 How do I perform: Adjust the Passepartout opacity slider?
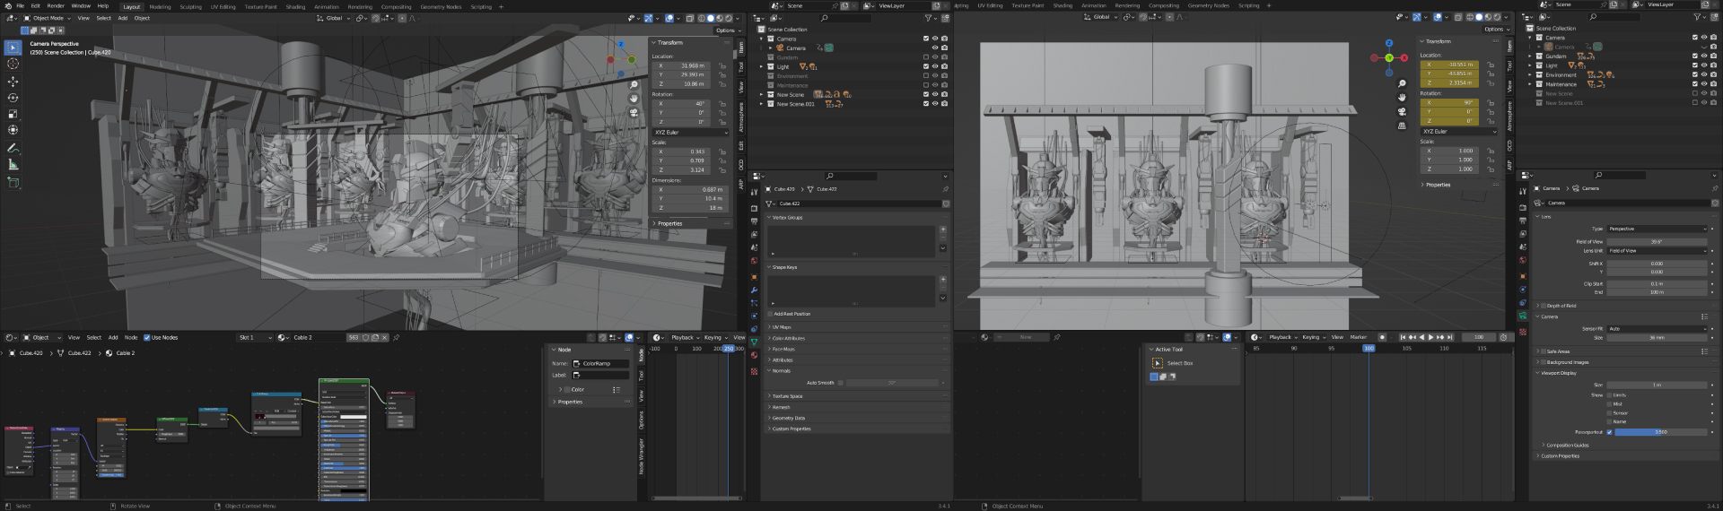click(x=1660, y=432)
